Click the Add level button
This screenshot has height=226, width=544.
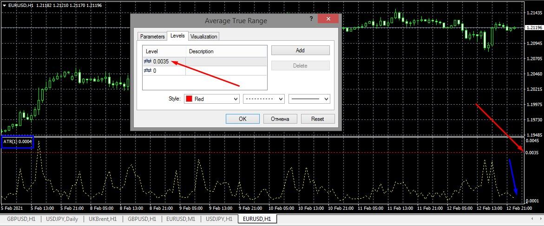[x=300, y=50]
